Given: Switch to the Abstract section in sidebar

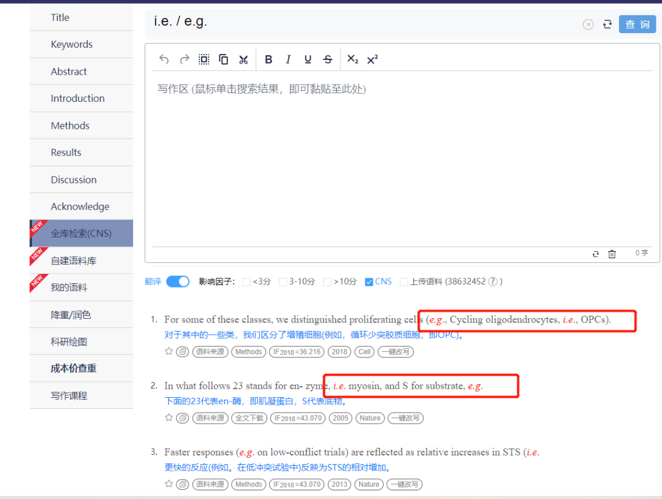Looking at the screenshot, I should pos(68,71).
